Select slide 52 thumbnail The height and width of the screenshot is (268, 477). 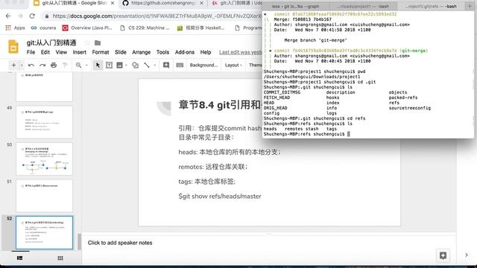[x=45, y=232]
